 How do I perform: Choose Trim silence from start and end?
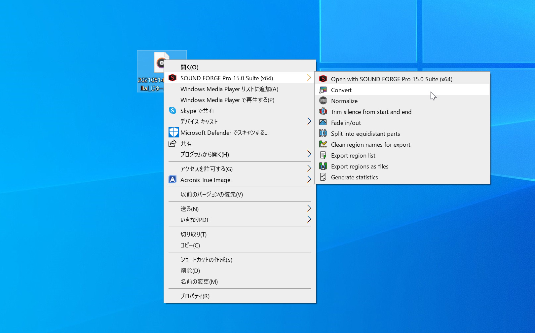tap(402, 112)
